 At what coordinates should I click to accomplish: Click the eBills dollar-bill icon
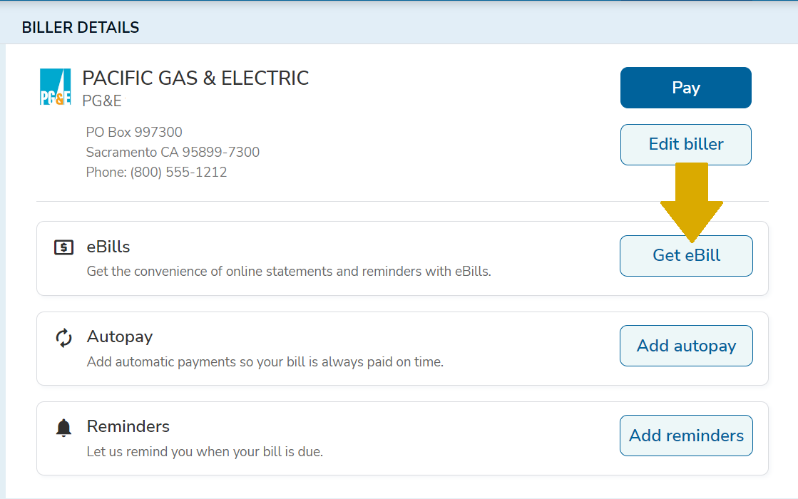tap(63, 246)
